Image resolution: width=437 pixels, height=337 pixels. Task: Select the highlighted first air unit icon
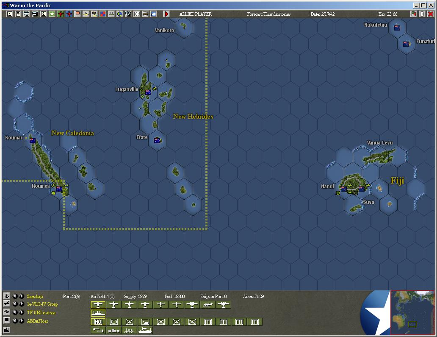[x=98, y=305]
